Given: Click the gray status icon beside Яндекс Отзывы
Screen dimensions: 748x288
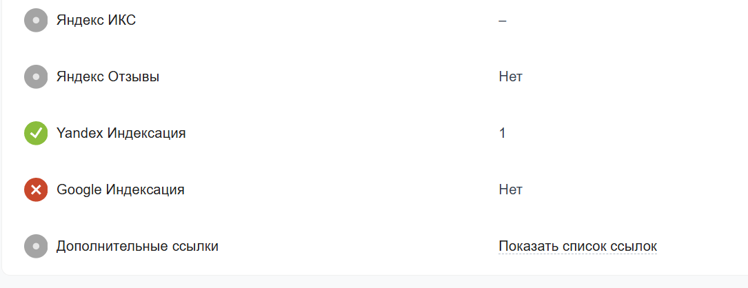Looking at the screenshot, I should point(36,76).
